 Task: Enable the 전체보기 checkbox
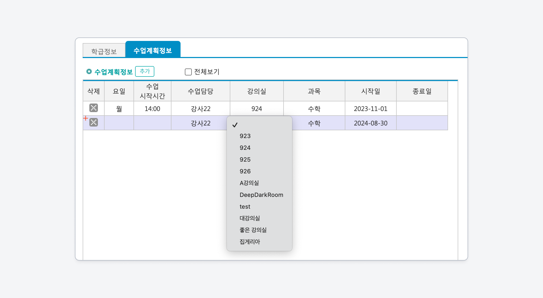(x=188, y=72)
